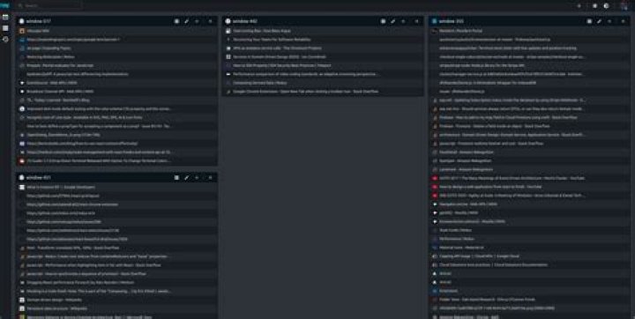Click the grid icon in window 517 header
The height and width of the screenshot is (319, 635).
[177, 21]
